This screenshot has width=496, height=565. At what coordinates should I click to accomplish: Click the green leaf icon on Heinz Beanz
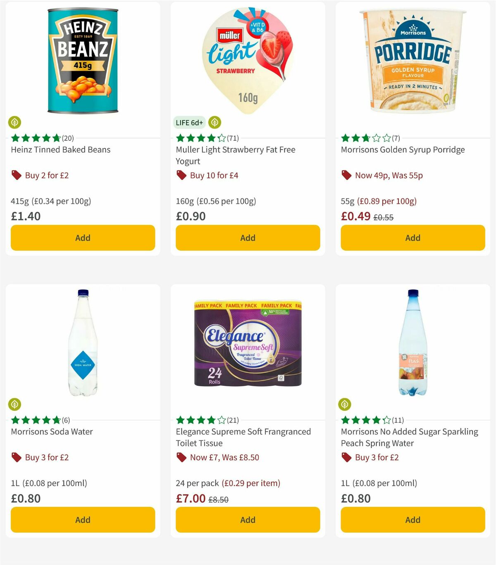(x=15, y=122)
